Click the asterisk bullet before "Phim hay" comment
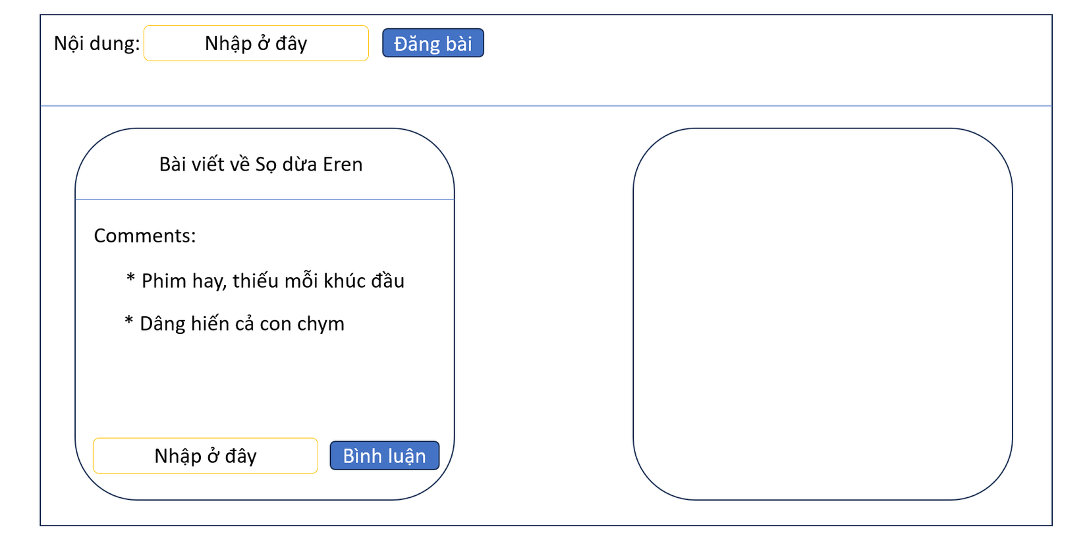Image resolution: width=1087 pixels, height=544 pixels. coord(130,279)
